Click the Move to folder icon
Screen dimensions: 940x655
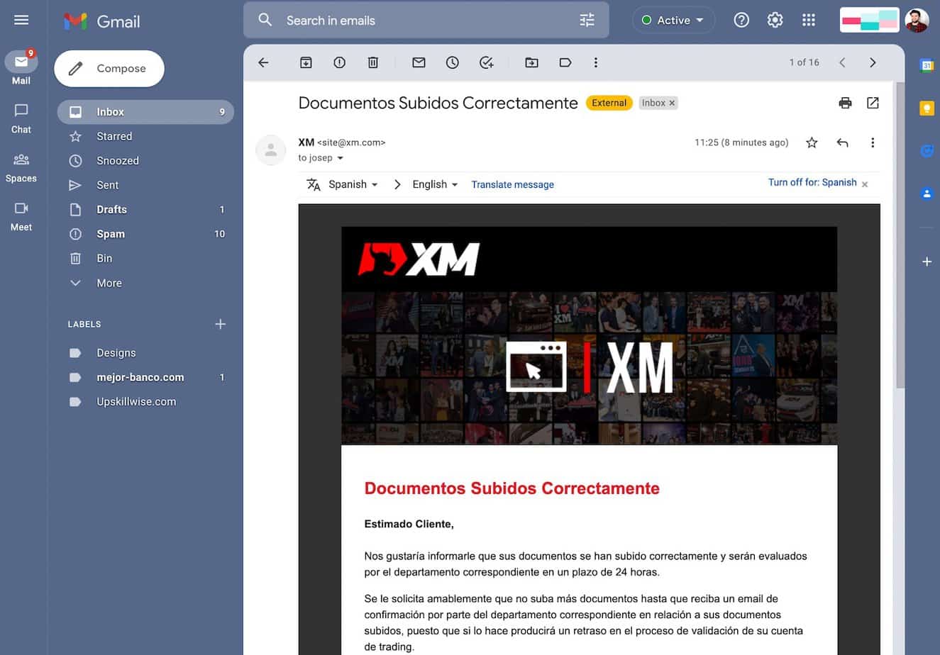(531, 62)
